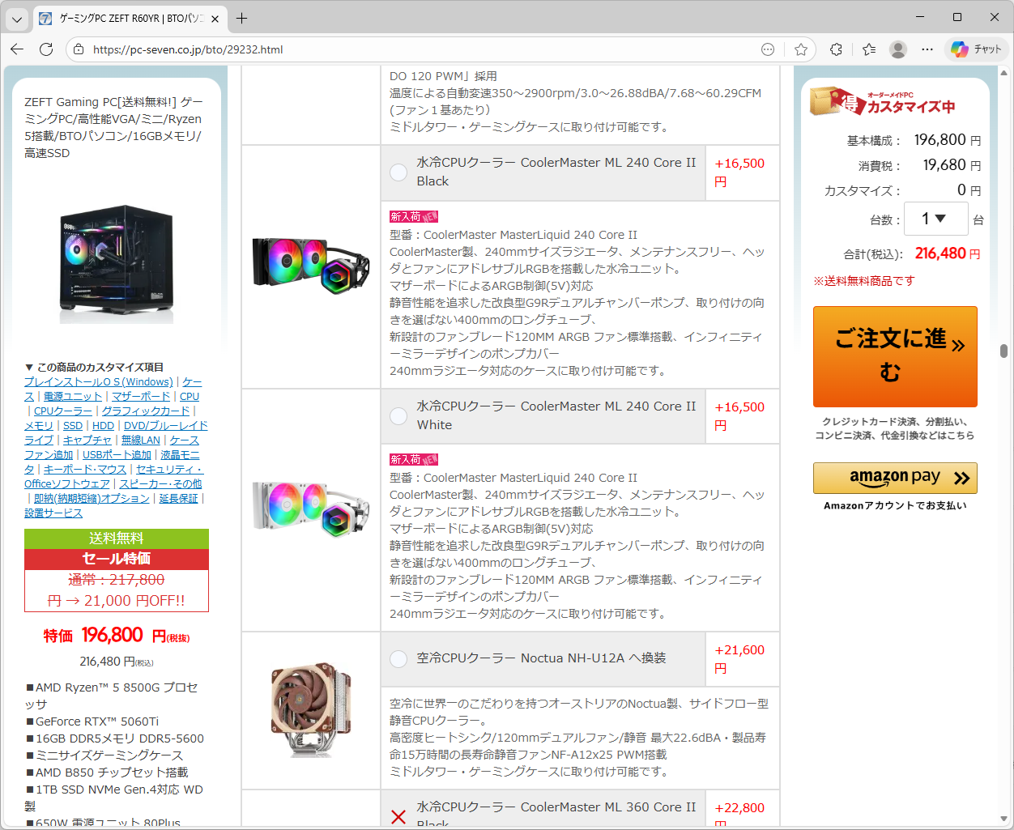This screenshot has height=830, width=1014.
Task: Open the 台数 quantity dropdown
Action: click(x=935, y=219)
